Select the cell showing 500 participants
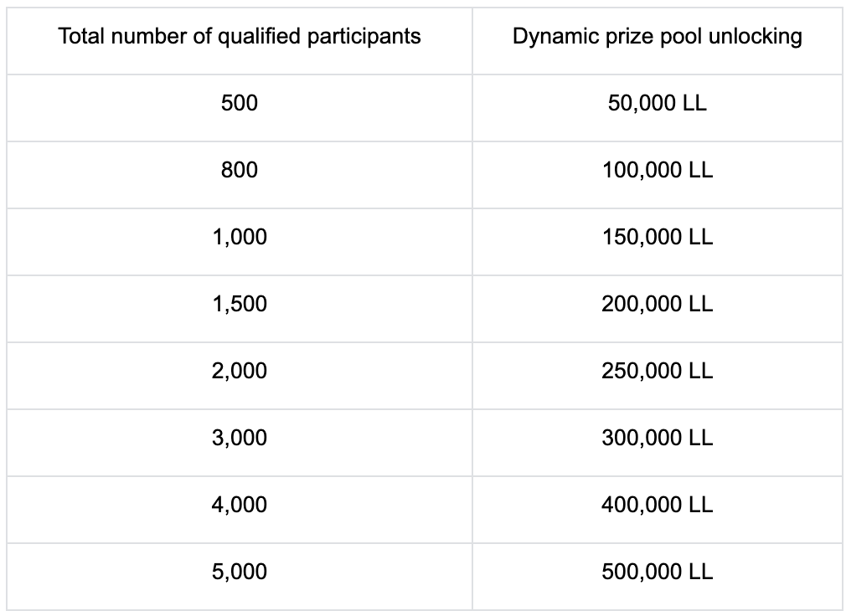 (240, 104)
